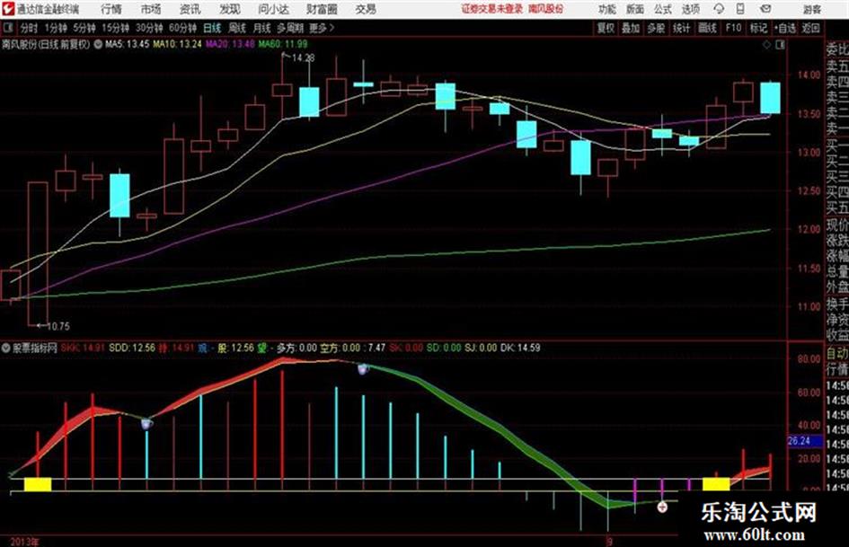Click the signal marker at the indicator peak
849x547 pixels.
coord(363,369)
